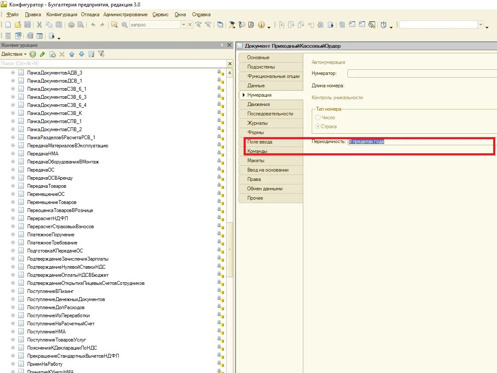Image resolution: width=497 pixels, height=373 pixels.
Task: Click the Filter by subsystems funnel icon
Action: [x=101, y=54]
